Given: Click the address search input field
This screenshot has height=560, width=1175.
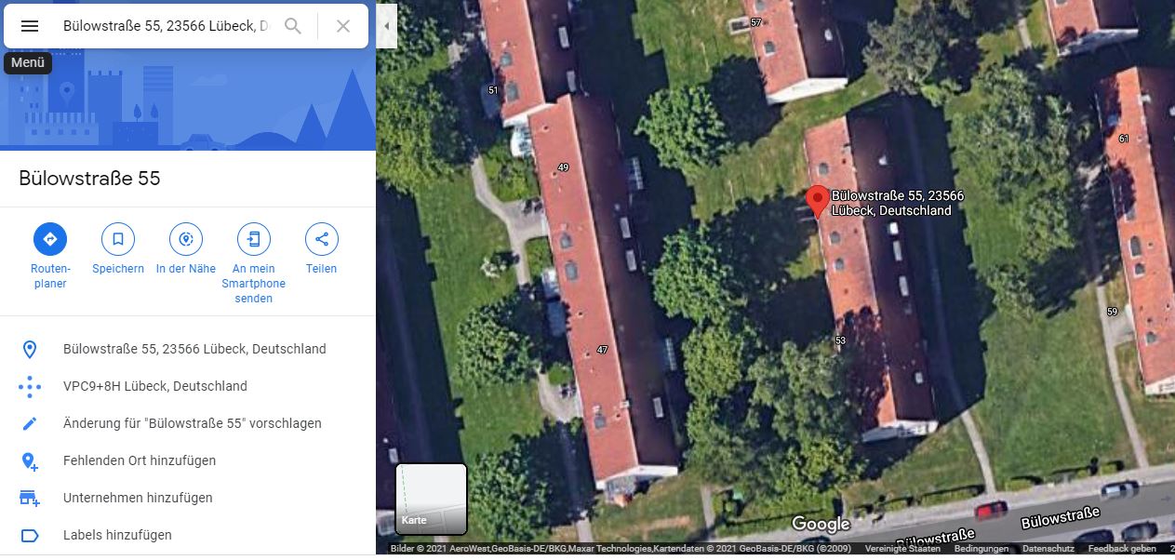Looking at the screenshot, I should (166, 26).
